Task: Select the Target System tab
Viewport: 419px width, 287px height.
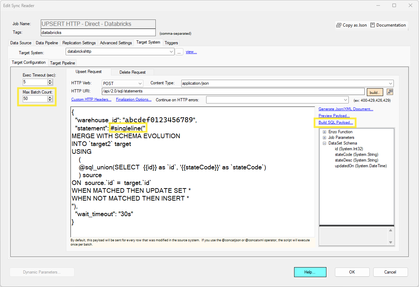Action: click(x=148, y=42)
